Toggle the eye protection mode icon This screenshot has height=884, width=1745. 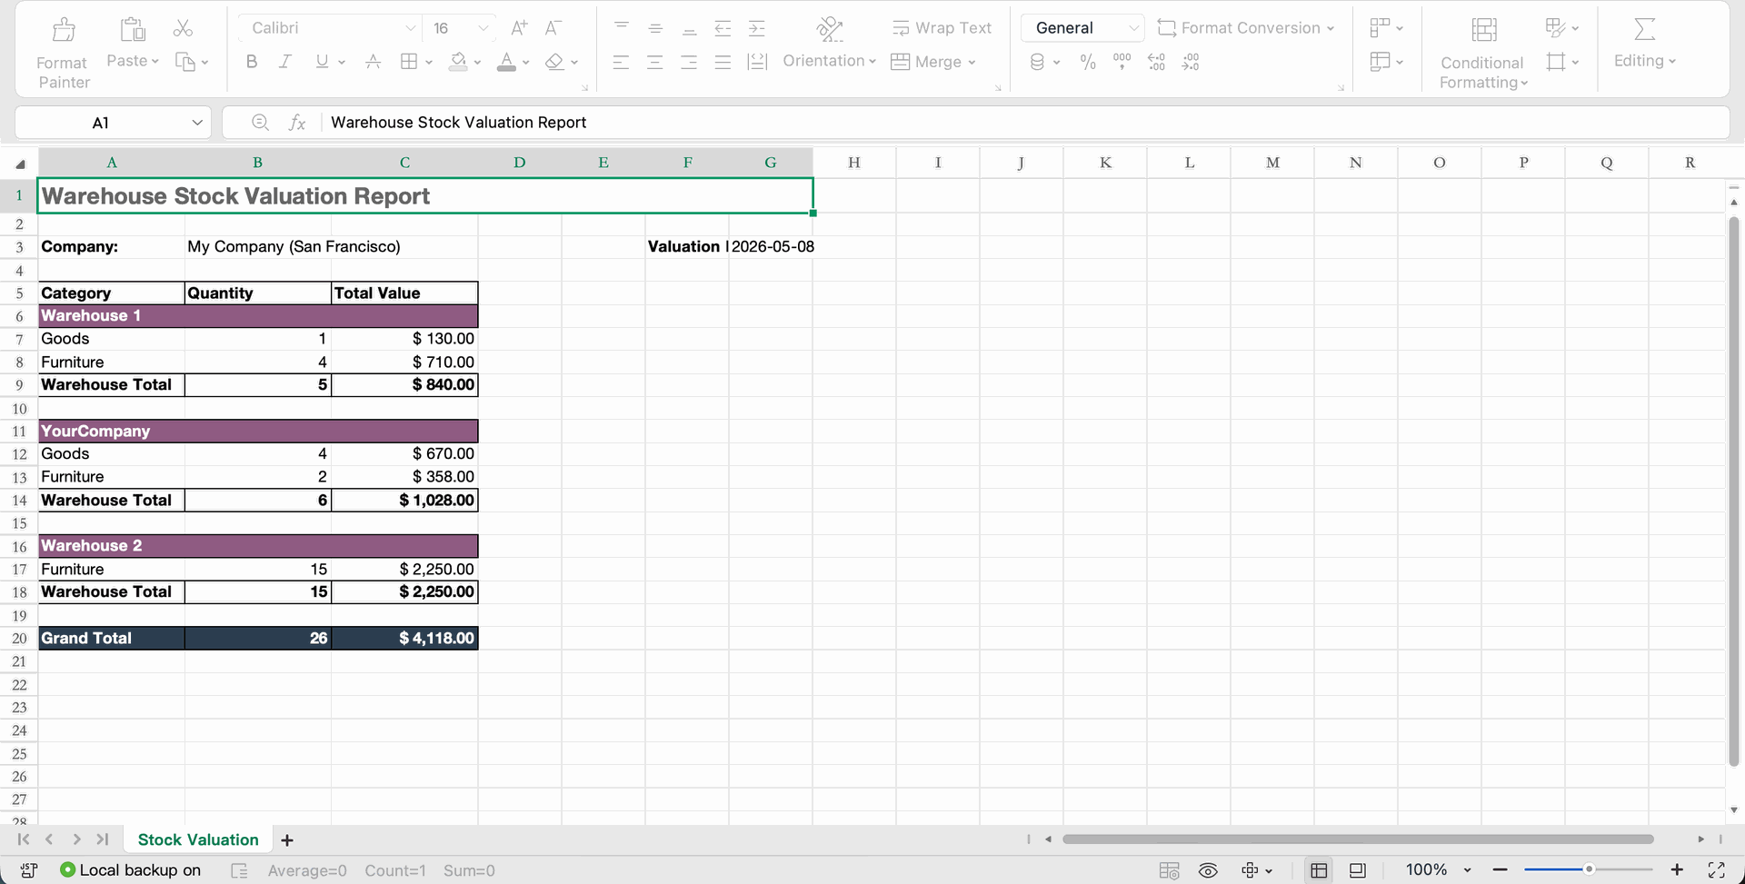[1208, 870]
